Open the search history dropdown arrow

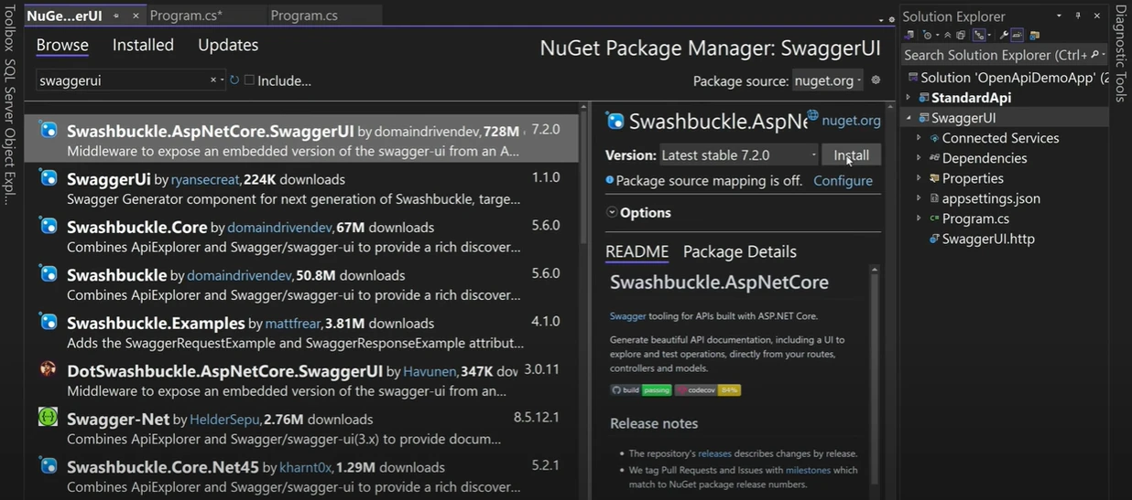(x=222, y=80)
